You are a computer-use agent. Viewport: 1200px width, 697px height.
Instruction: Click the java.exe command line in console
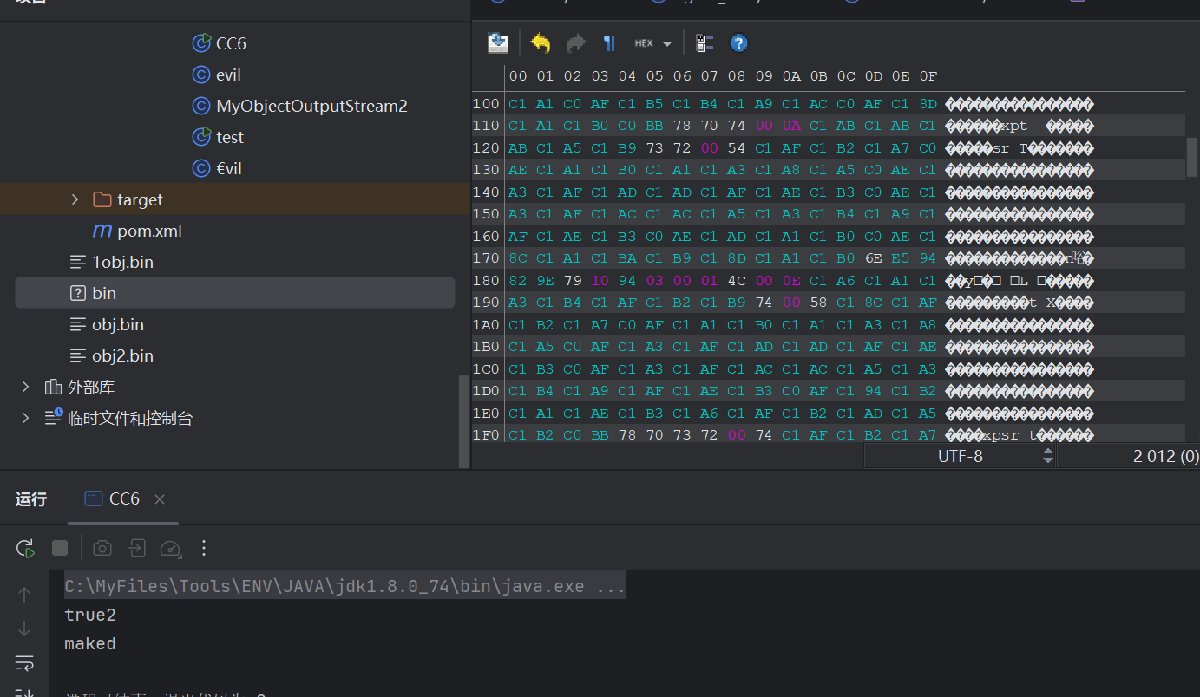345,587
